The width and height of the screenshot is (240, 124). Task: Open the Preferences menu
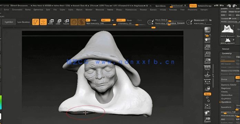pos(131,10)
